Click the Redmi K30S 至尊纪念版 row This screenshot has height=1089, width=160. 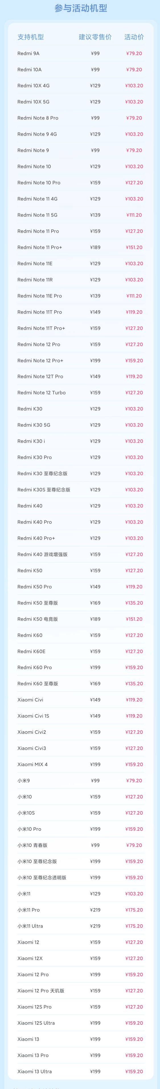[x=80, y=490]
